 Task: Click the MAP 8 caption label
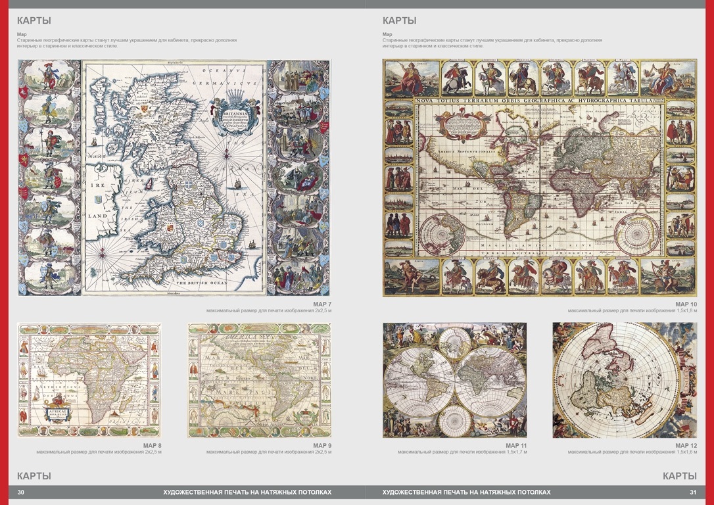[151, 446]
